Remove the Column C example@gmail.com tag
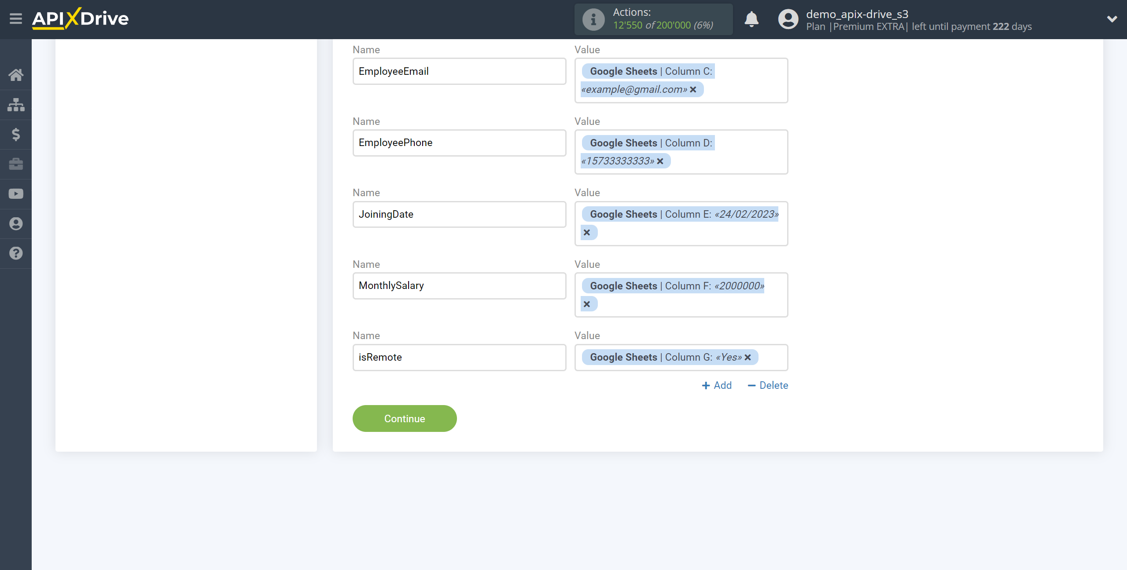The height and width of the screenshot is (570, 1127). 693,90
